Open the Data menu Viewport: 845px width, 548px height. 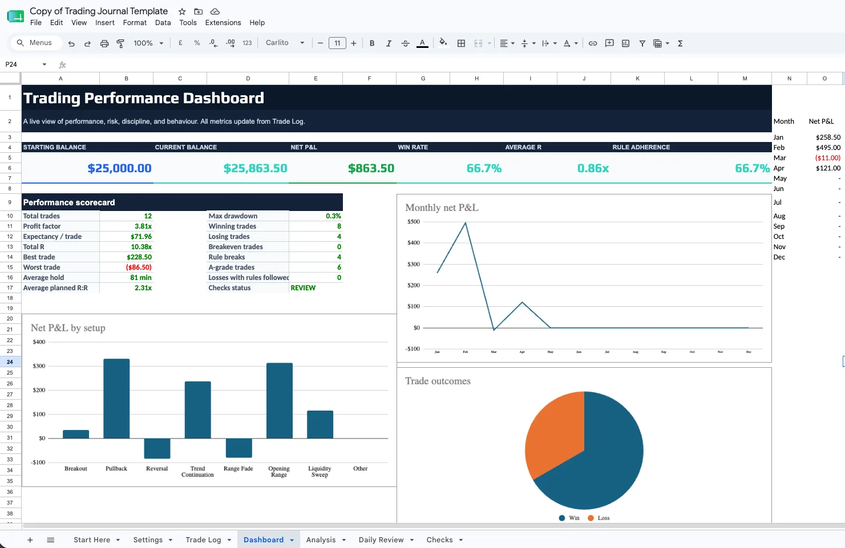coord(163,23)
